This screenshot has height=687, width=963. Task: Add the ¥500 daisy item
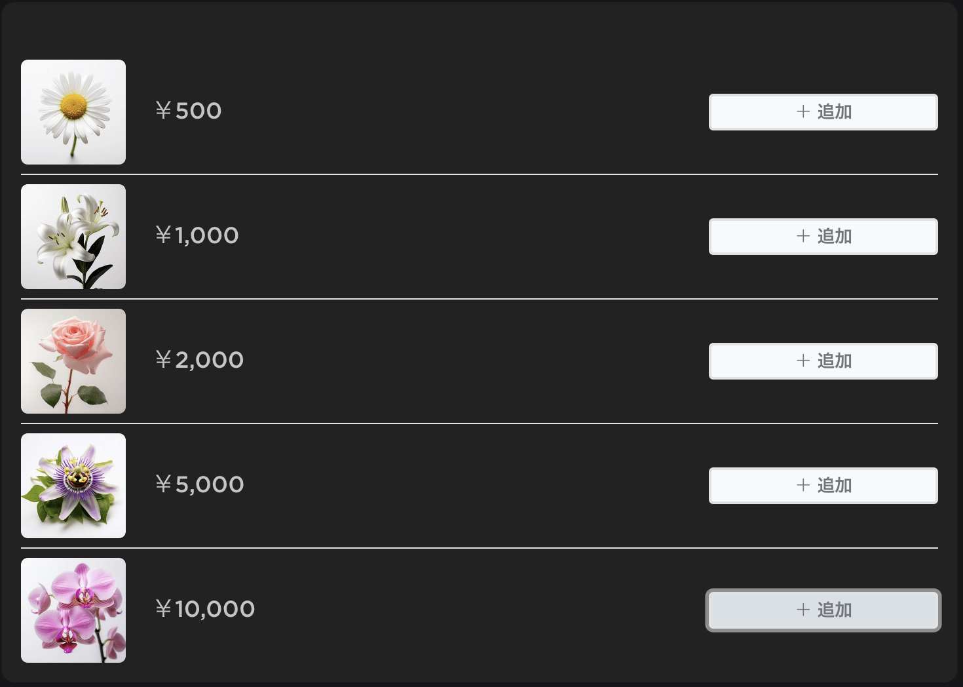(x=823, y=112)
